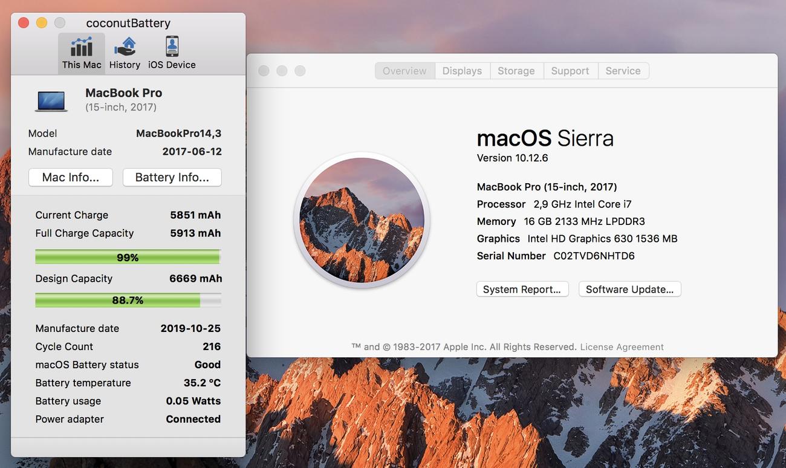
Task: Open Battery Info details
Action: click(x=172, y=177)
